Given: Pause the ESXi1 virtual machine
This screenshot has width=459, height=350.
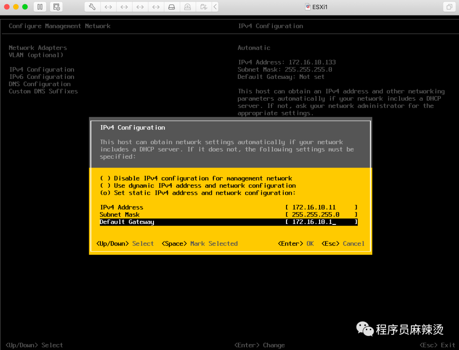Looking at the screenshot, I should 40,7.
